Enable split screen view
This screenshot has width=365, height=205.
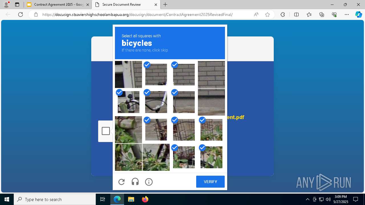(x=296, y=15)
